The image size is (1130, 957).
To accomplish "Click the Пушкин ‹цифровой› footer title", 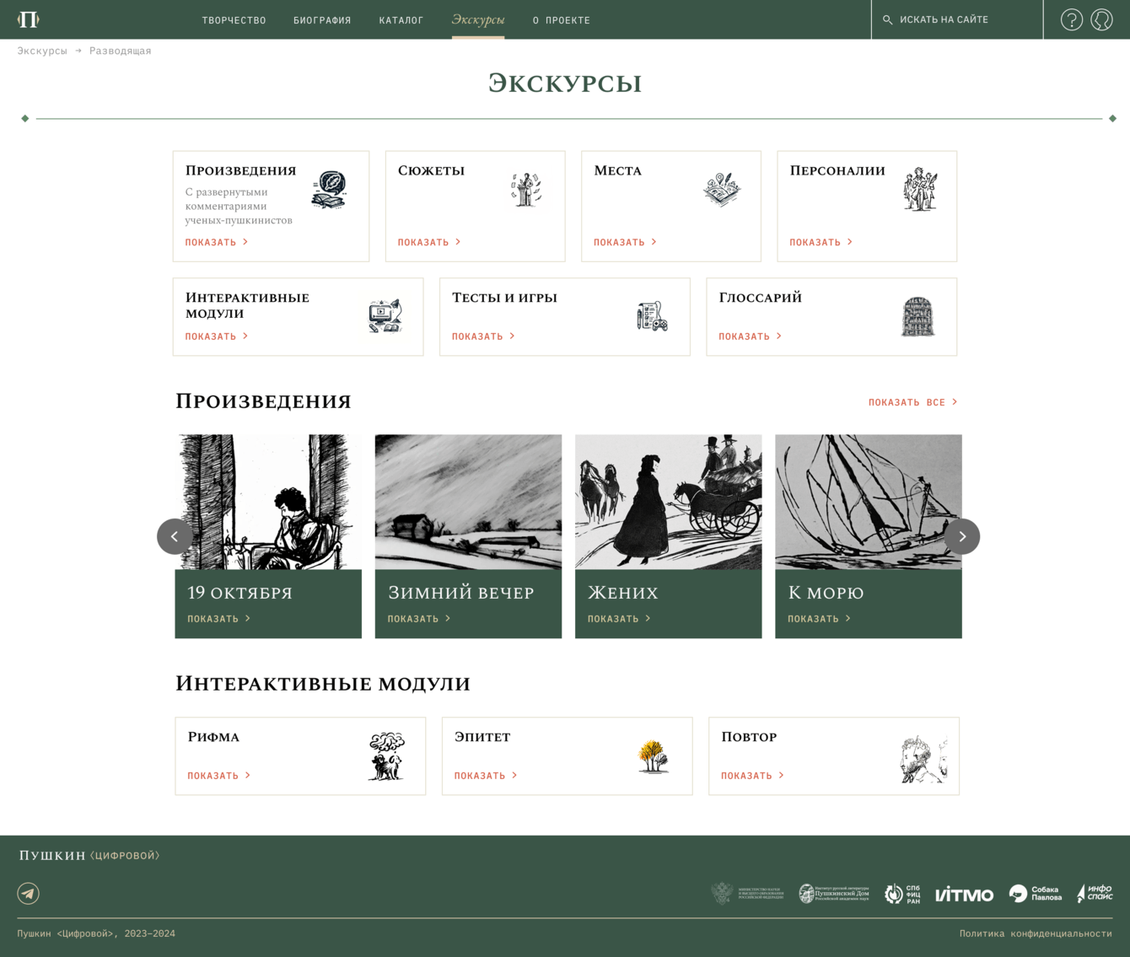I will click(89, 856).
